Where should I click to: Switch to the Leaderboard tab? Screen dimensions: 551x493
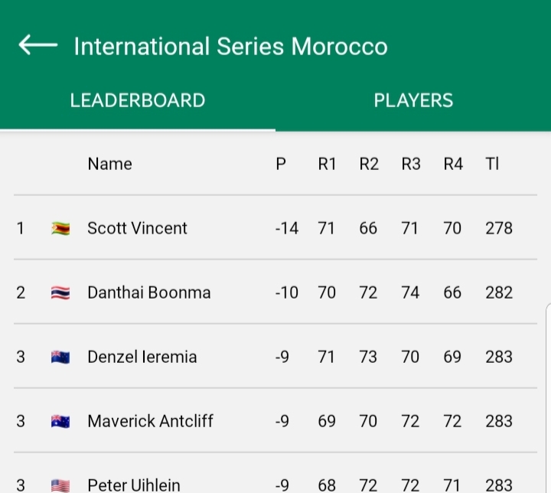coord(138,100)
